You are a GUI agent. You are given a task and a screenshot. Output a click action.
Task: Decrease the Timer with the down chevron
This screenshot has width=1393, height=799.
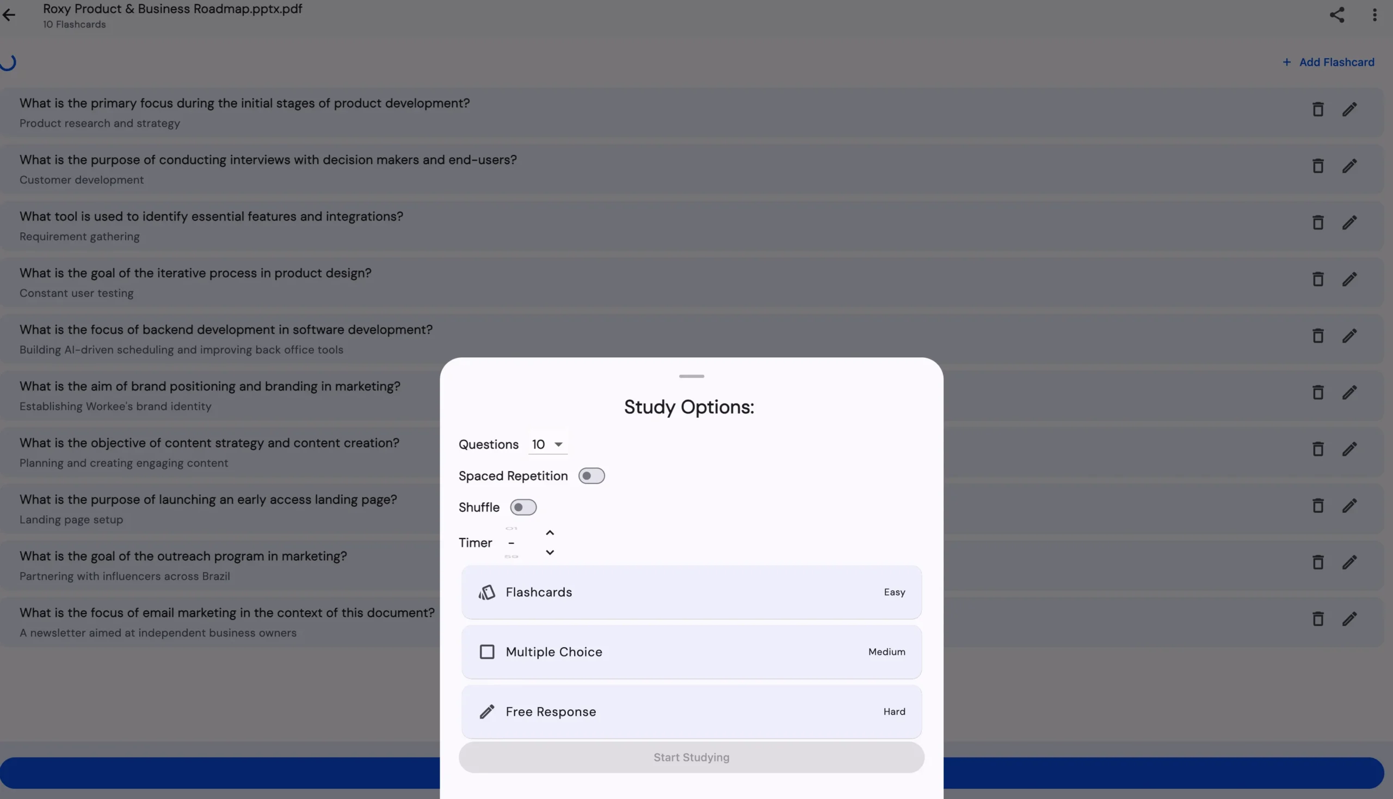point(550,552)
